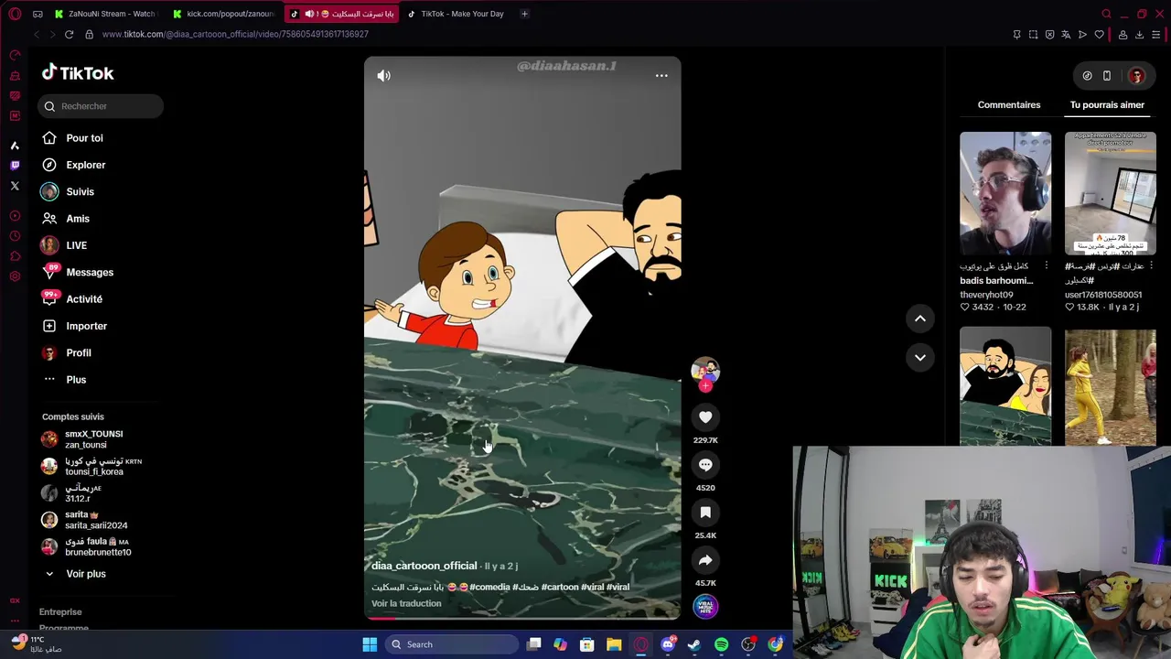Seek on the video progress bar

click(x=522, y=618)
